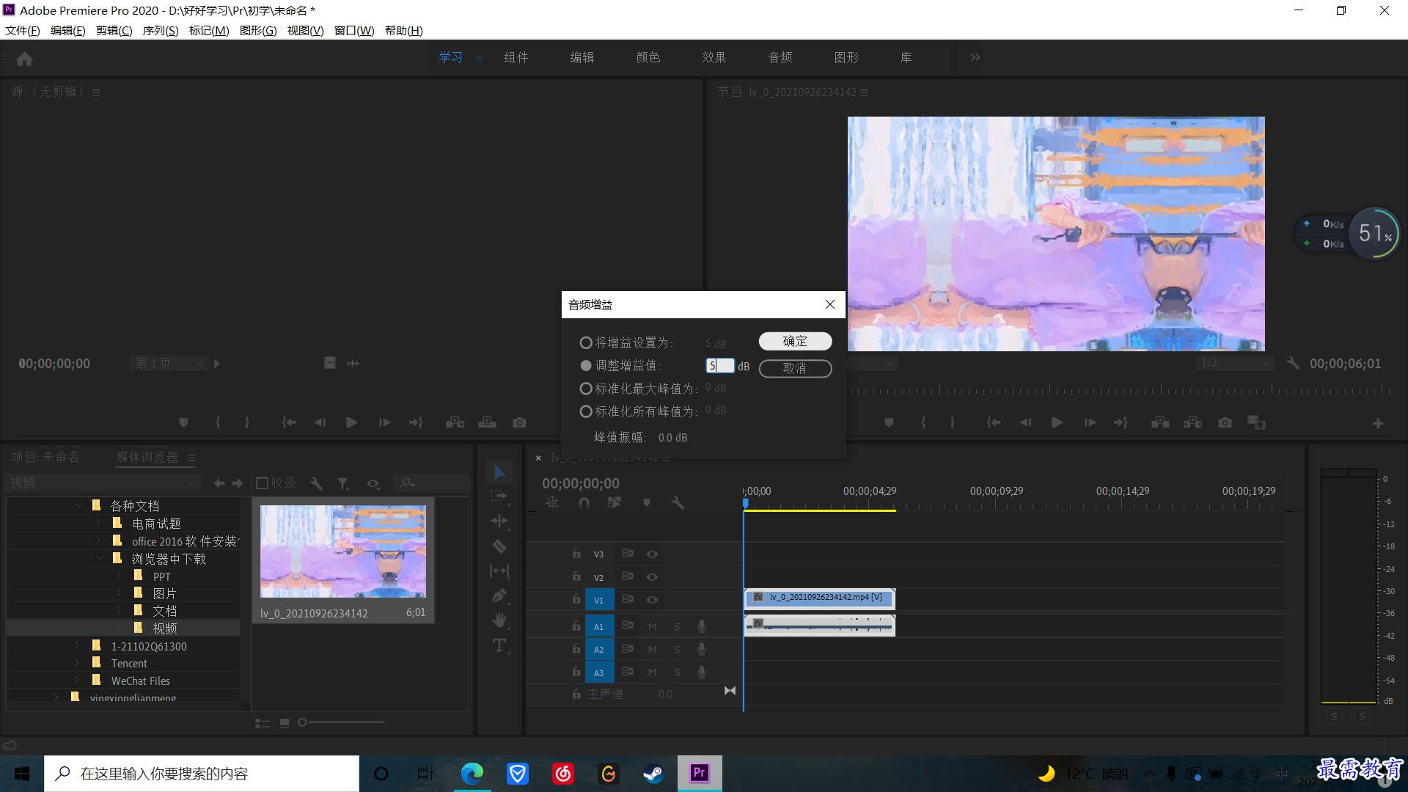This screenshot has height=792, width=1408.
Task: Solo audio track A2
Action: coord(677,650)
